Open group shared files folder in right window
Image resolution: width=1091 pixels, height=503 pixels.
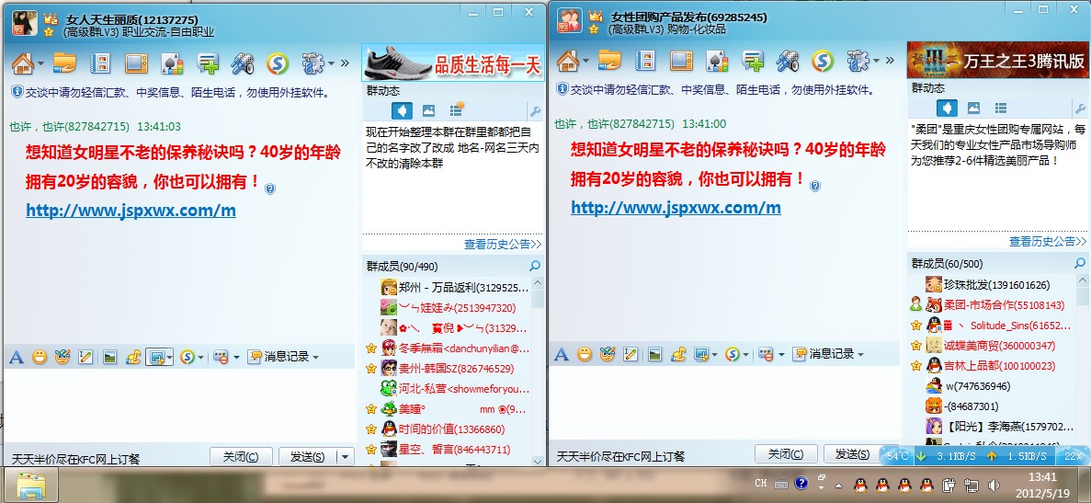point(609,61)
